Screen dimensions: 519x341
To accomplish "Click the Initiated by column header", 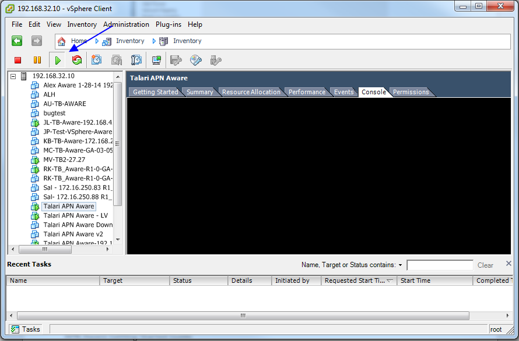I will 296,280.
